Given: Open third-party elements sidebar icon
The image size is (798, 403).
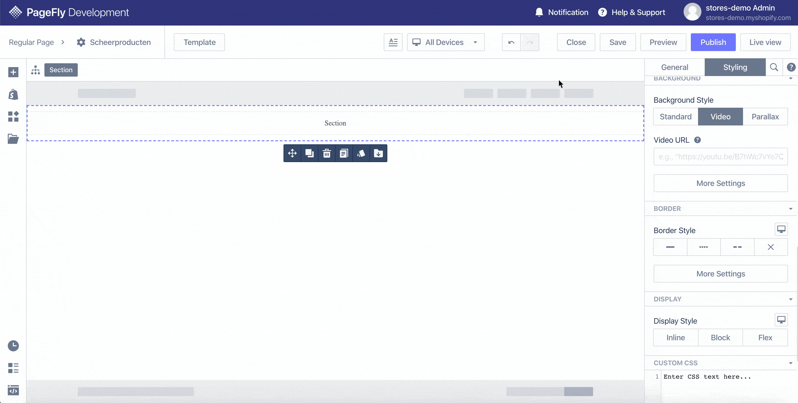Looking at the screenshot, I should 13,117.
